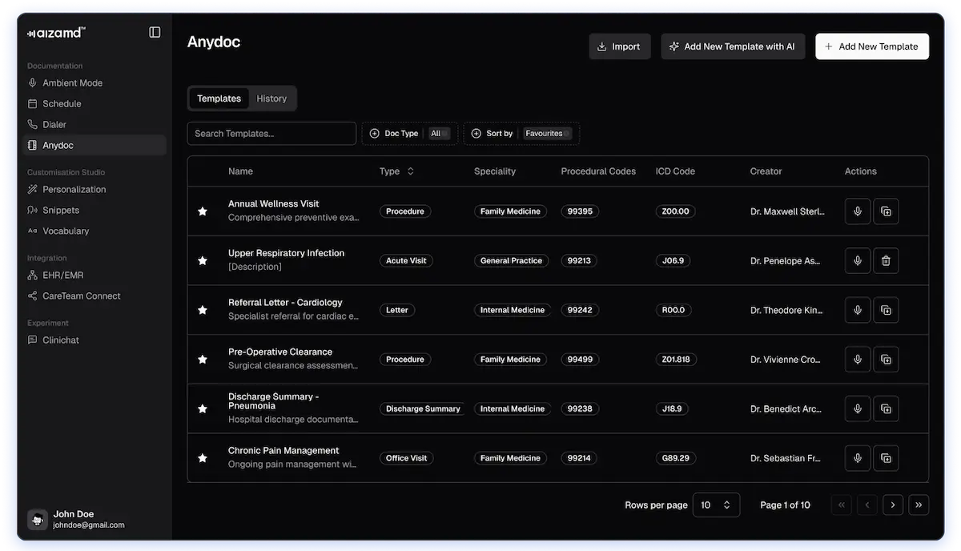961x551 pixels.
Task: Click the Discharge Summary type tag
Action: (423, 408)
